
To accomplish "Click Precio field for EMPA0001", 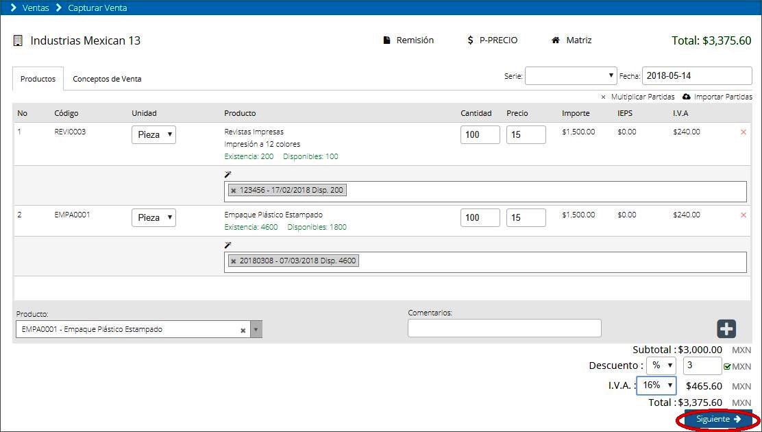I will click(x=526, y=217).
